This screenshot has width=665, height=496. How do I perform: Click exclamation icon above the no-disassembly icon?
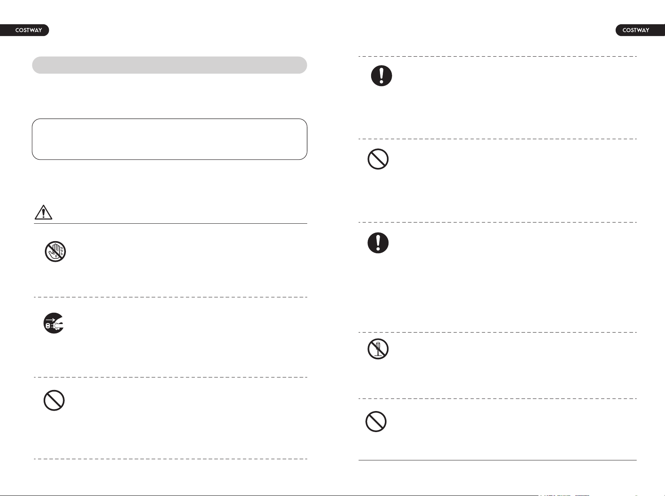[x=378, y=243]
